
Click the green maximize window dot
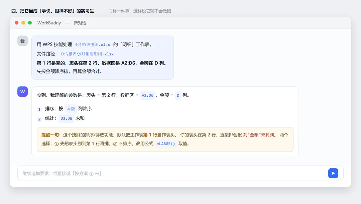[x=30, y=23]
